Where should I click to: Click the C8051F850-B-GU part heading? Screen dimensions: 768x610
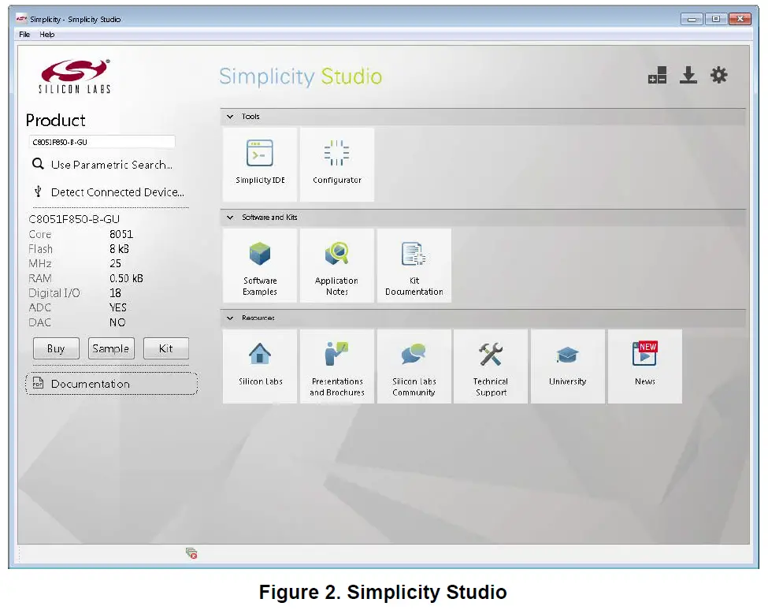pos(74,219)
